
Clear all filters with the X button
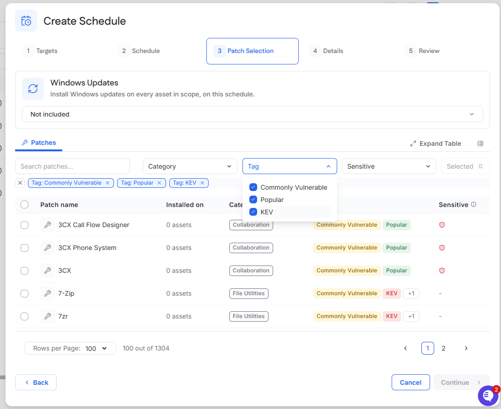[x=20, y=183]
